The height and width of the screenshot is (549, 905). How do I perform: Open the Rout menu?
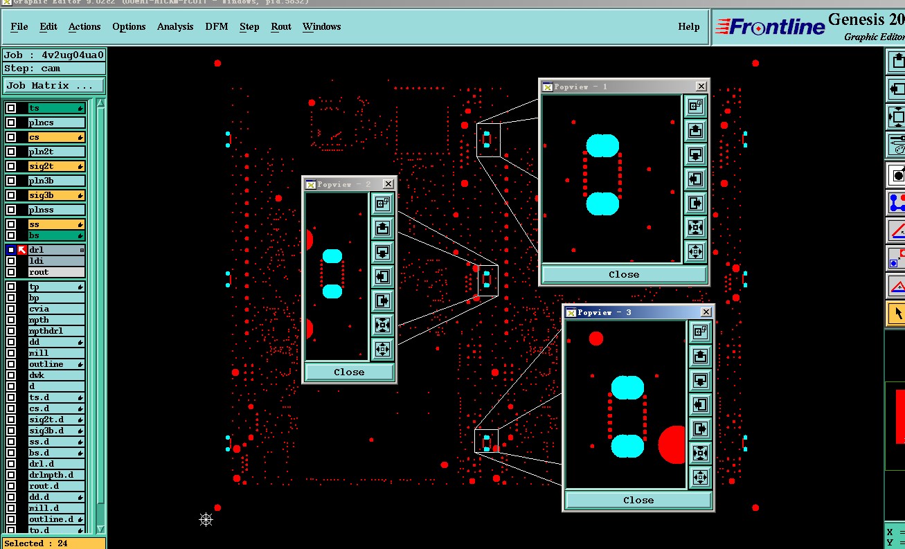(281, 26)
